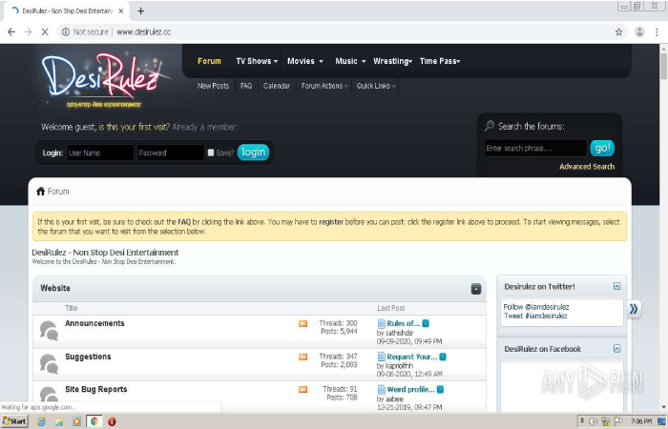Open the Suggestions RSS feed icon
The width and height of the screenshot is (668, 429).
point(303,357)
